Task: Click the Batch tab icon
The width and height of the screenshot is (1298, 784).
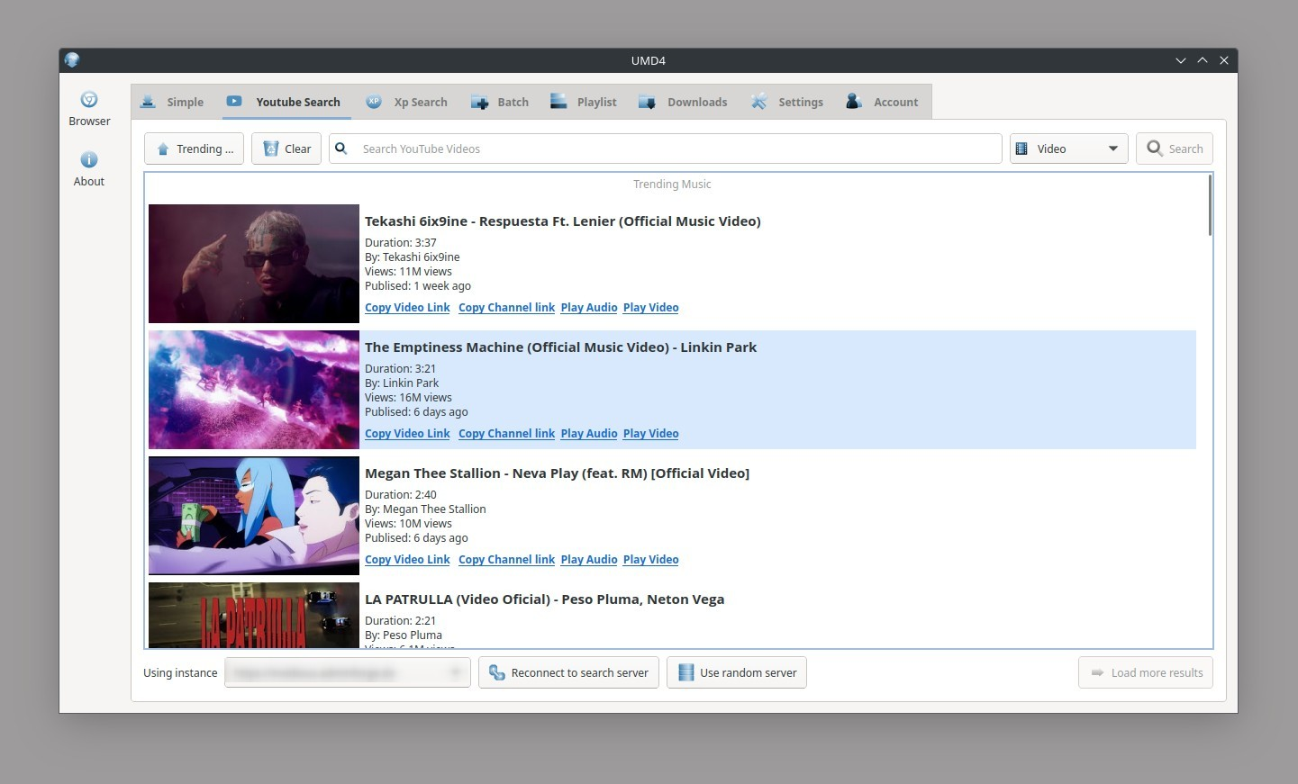Action: (479, 103)
